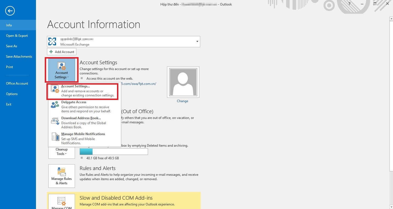Screen dimensions: 393x209
Task: Click the Help question mark icon
Action: pos(349,4)
